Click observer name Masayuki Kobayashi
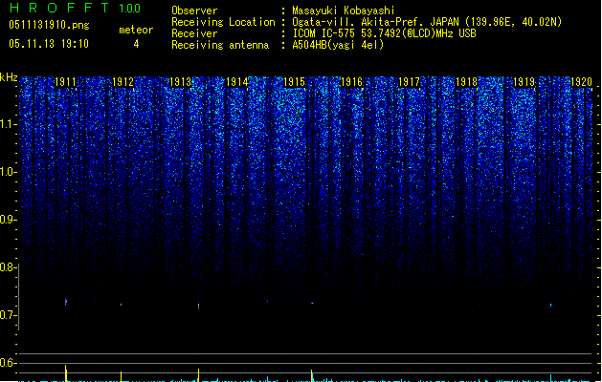This screenshot has width=602, height=382. coord(344,11)
